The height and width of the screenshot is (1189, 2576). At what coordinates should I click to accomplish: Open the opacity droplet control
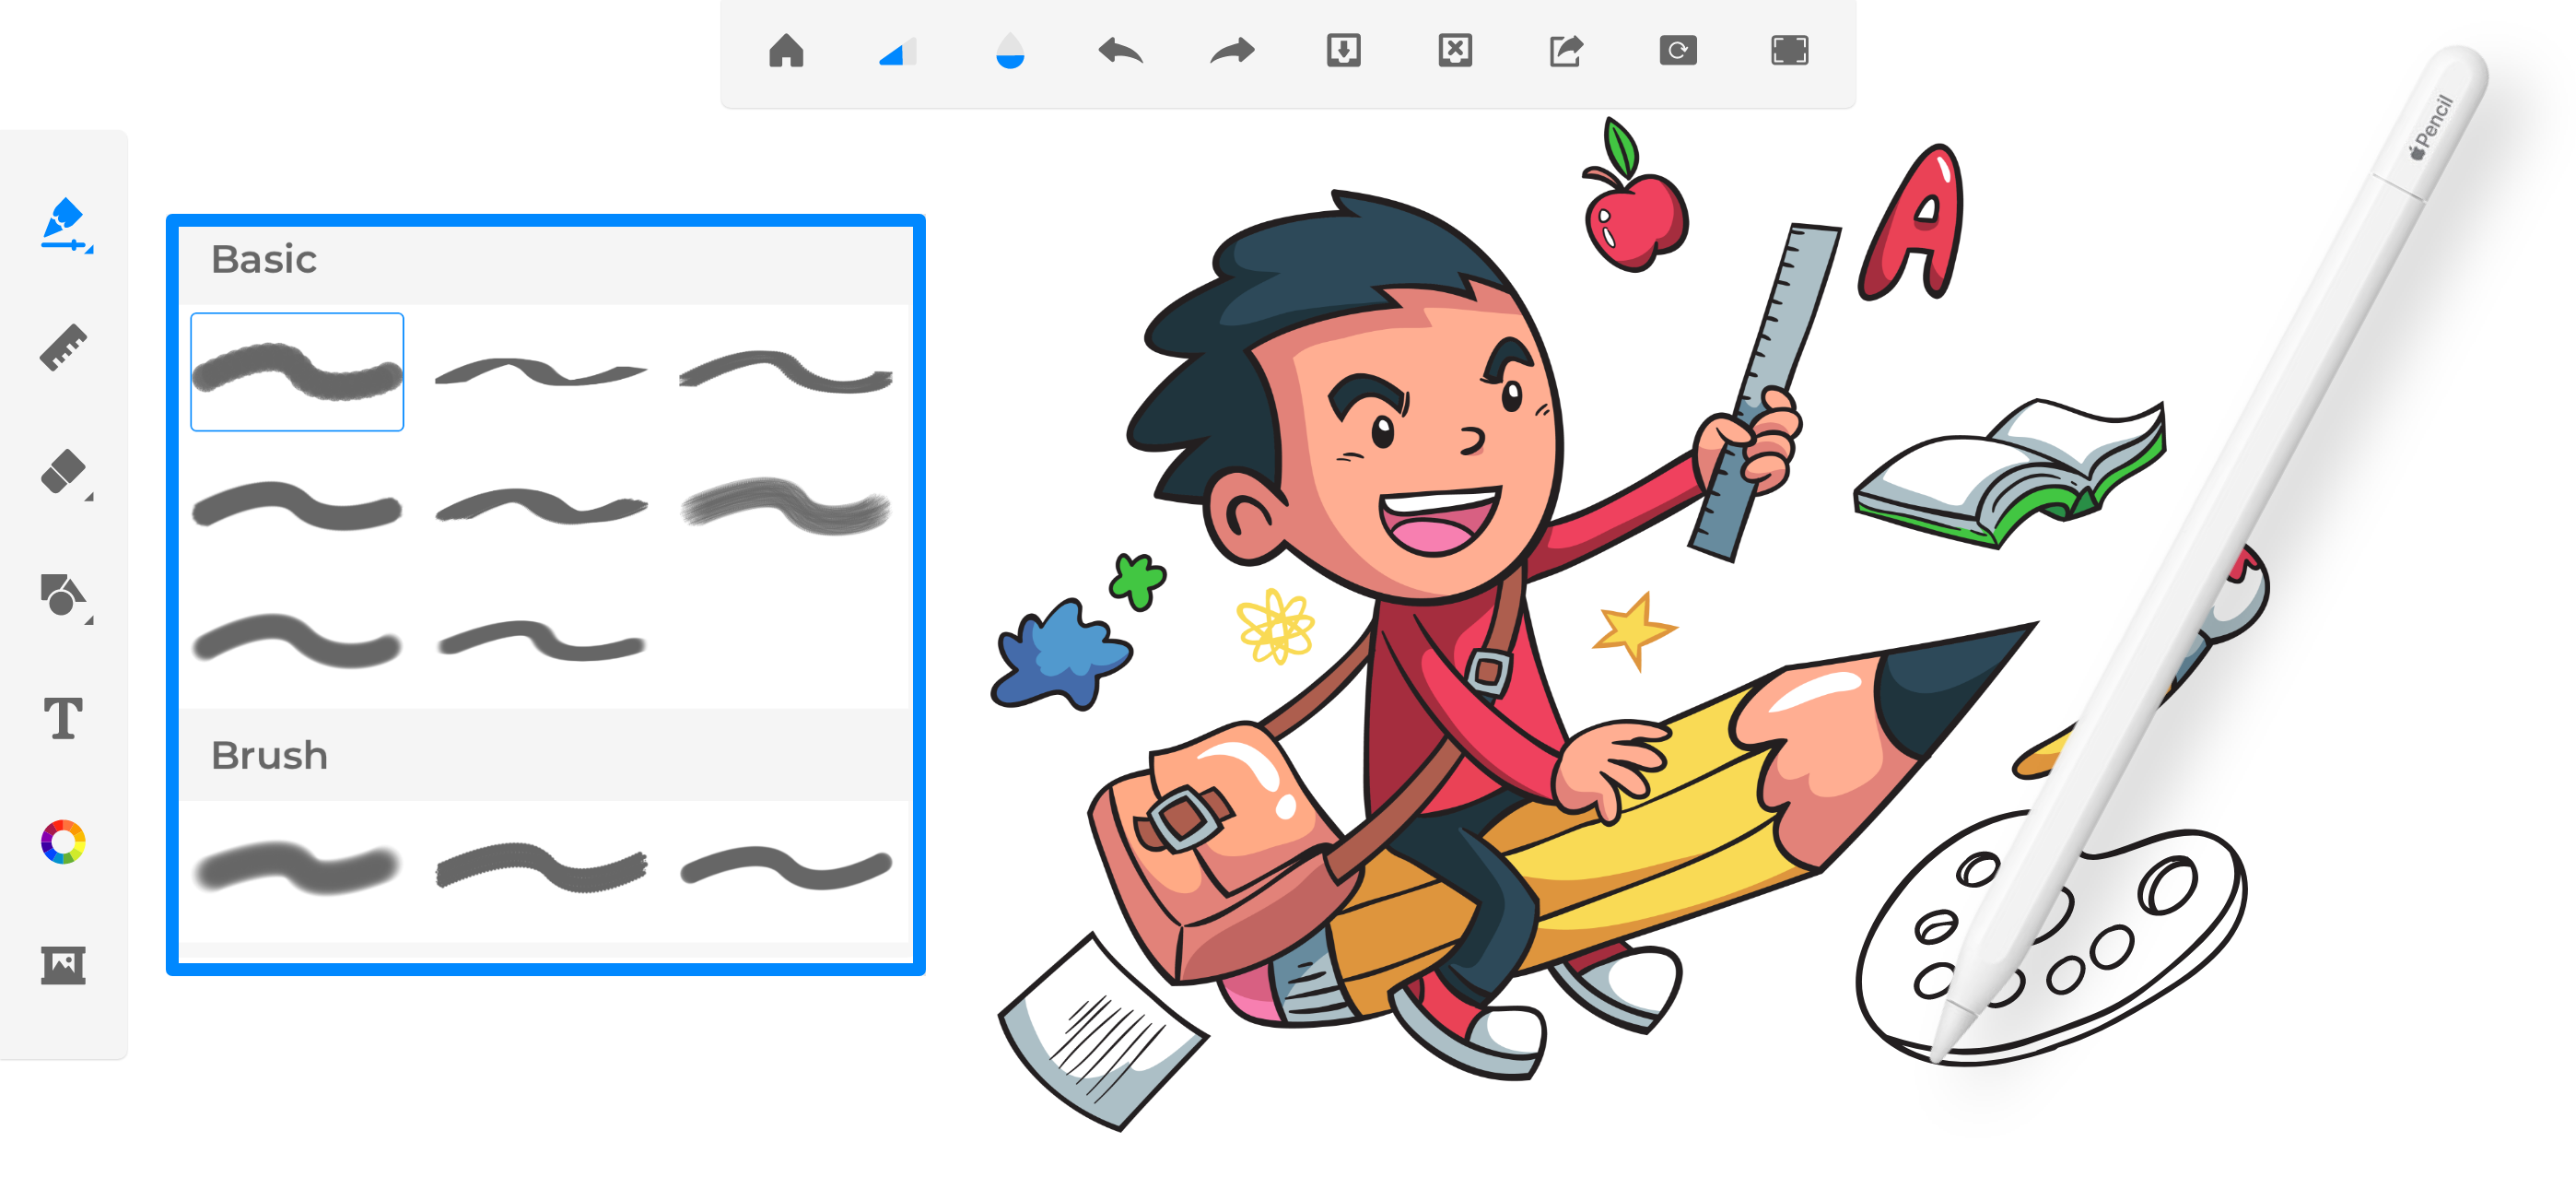pyautogui.click(x=1010, y=51)
